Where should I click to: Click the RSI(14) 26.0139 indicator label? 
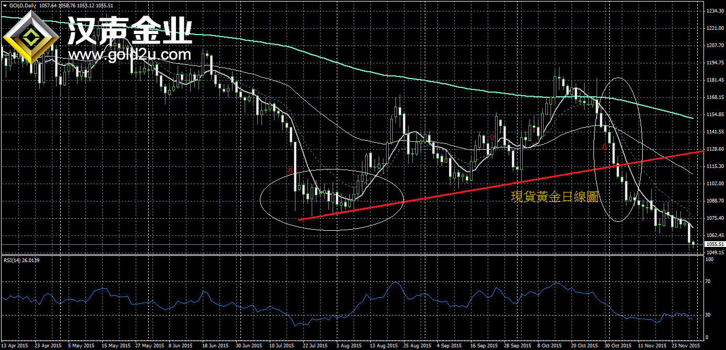(x=21, y=260)
